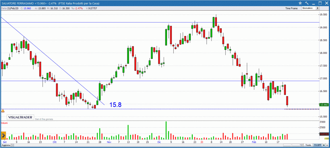The height and width of the screenshot is (148, 330).
Task: Toggle the TS OFF button
Action: (317, 145)
